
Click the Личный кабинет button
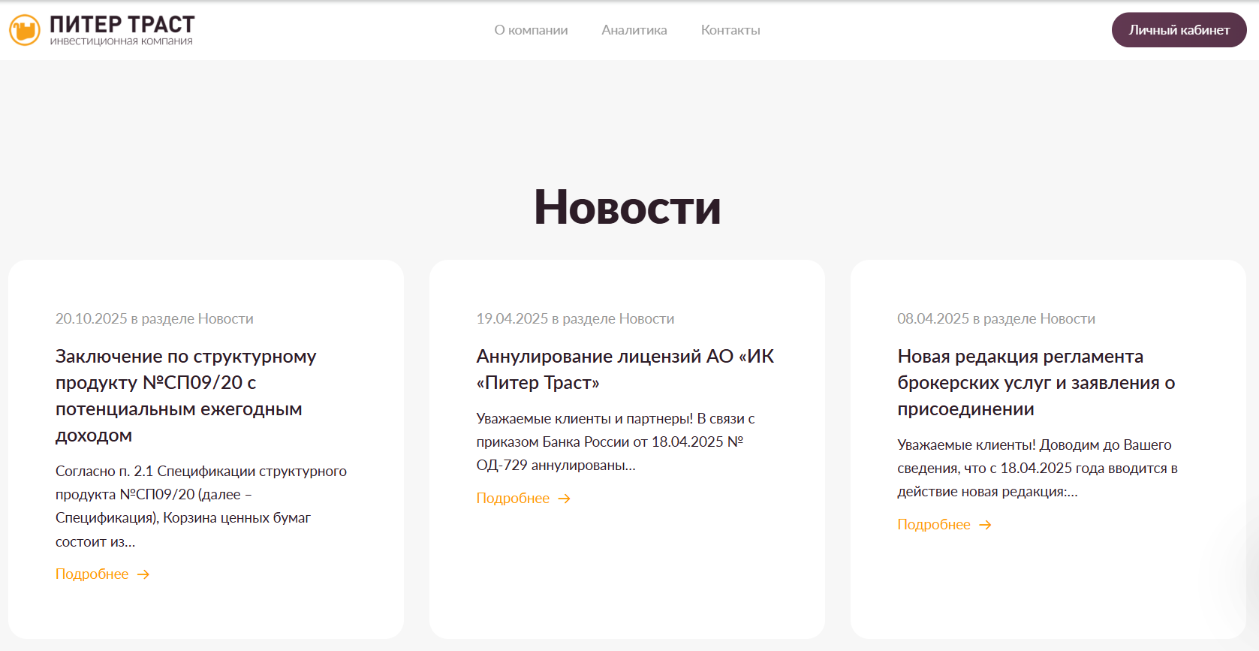click(x=1179, y=30)
